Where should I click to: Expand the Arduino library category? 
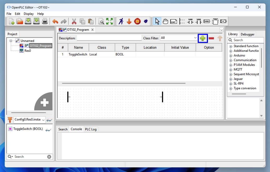coord(231,56)
